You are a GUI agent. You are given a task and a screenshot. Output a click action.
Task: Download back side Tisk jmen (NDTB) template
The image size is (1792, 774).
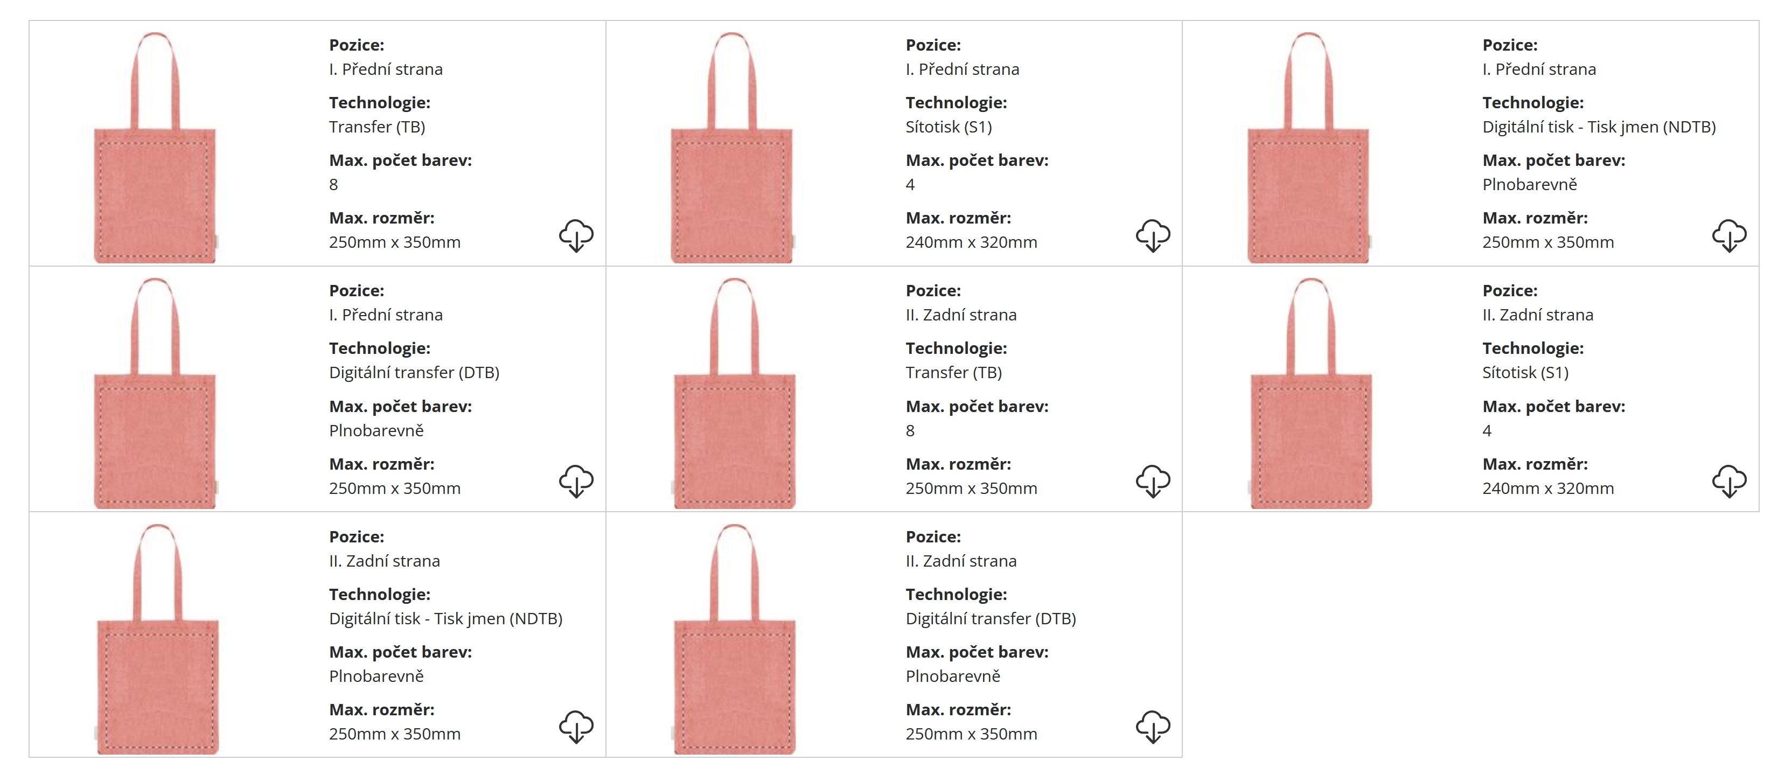coord(576,727)
